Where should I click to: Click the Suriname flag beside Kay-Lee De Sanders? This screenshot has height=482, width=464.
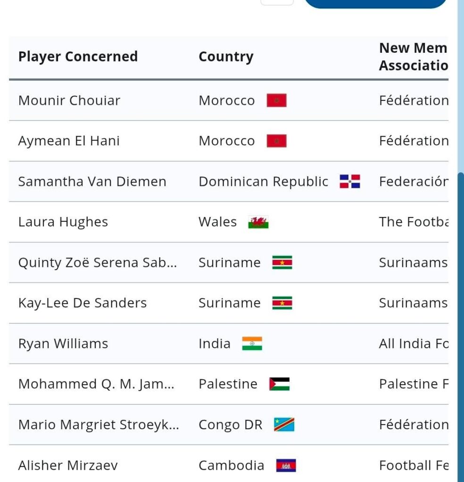coord(282,303)
